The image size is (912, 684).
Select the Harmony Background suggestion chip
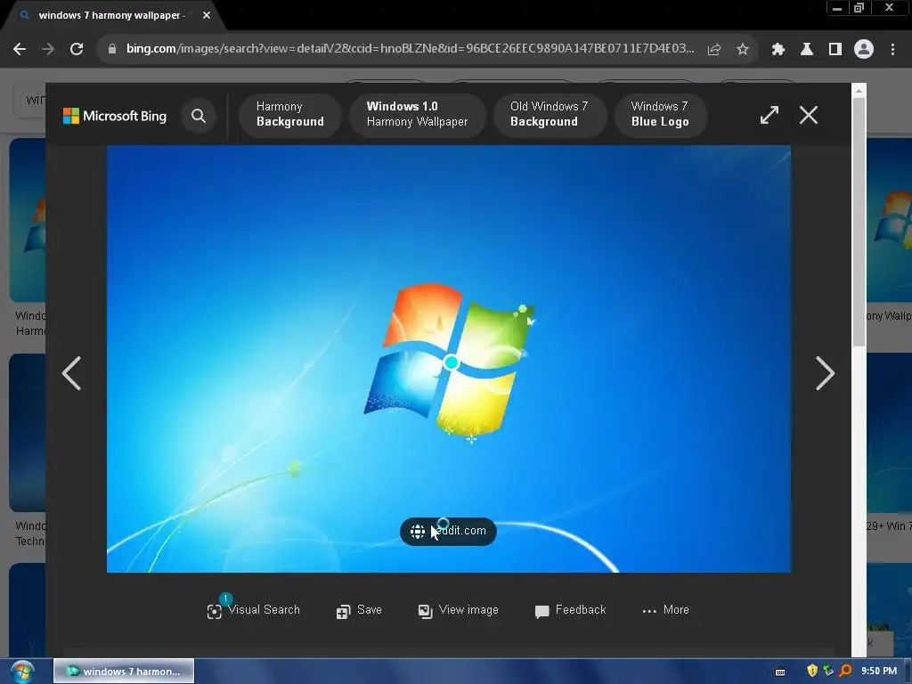tap(289, 115)
